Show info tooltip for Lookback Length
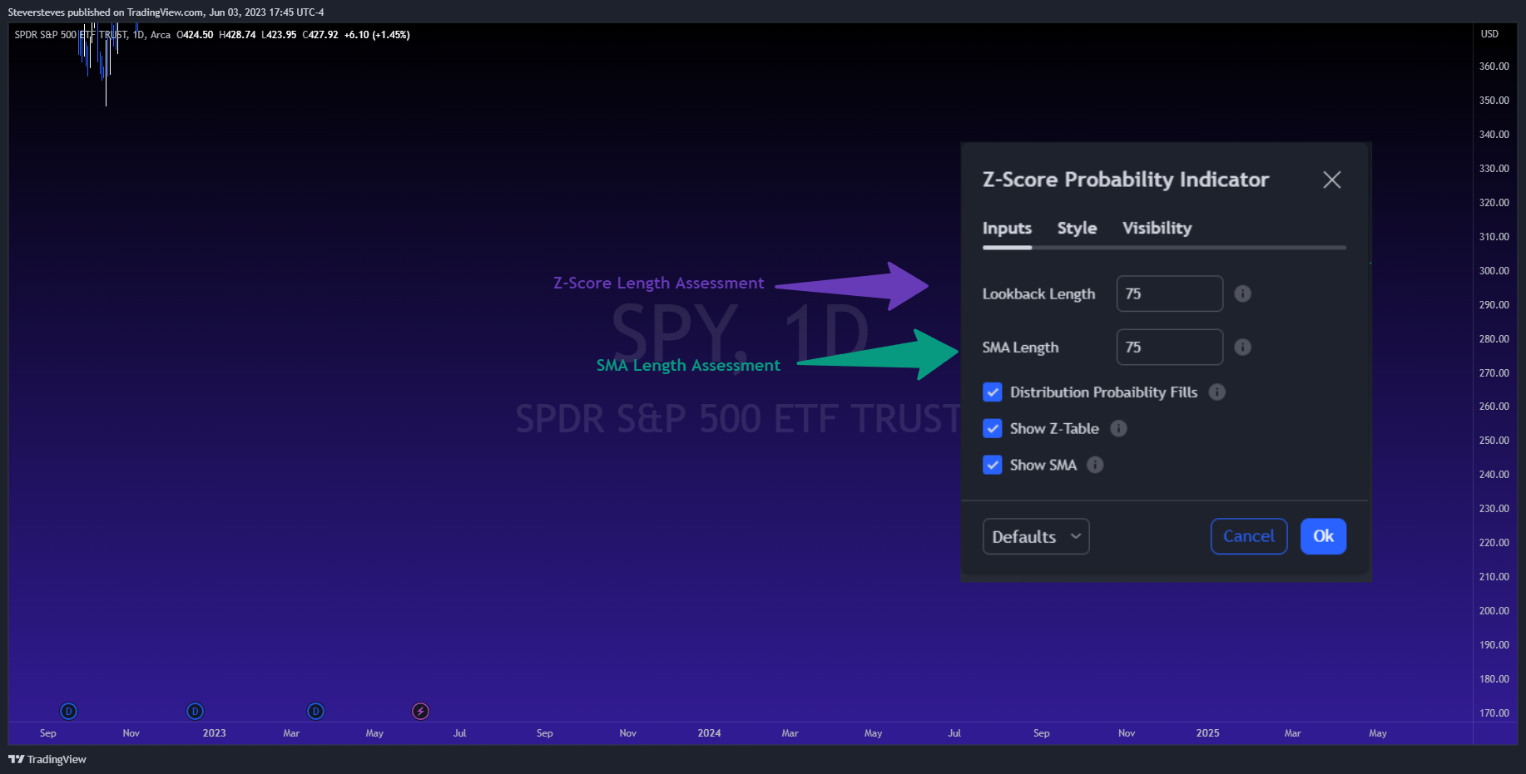This screenshot has height=774, width=1526. pyautogui.click(x=1242, y=293)
